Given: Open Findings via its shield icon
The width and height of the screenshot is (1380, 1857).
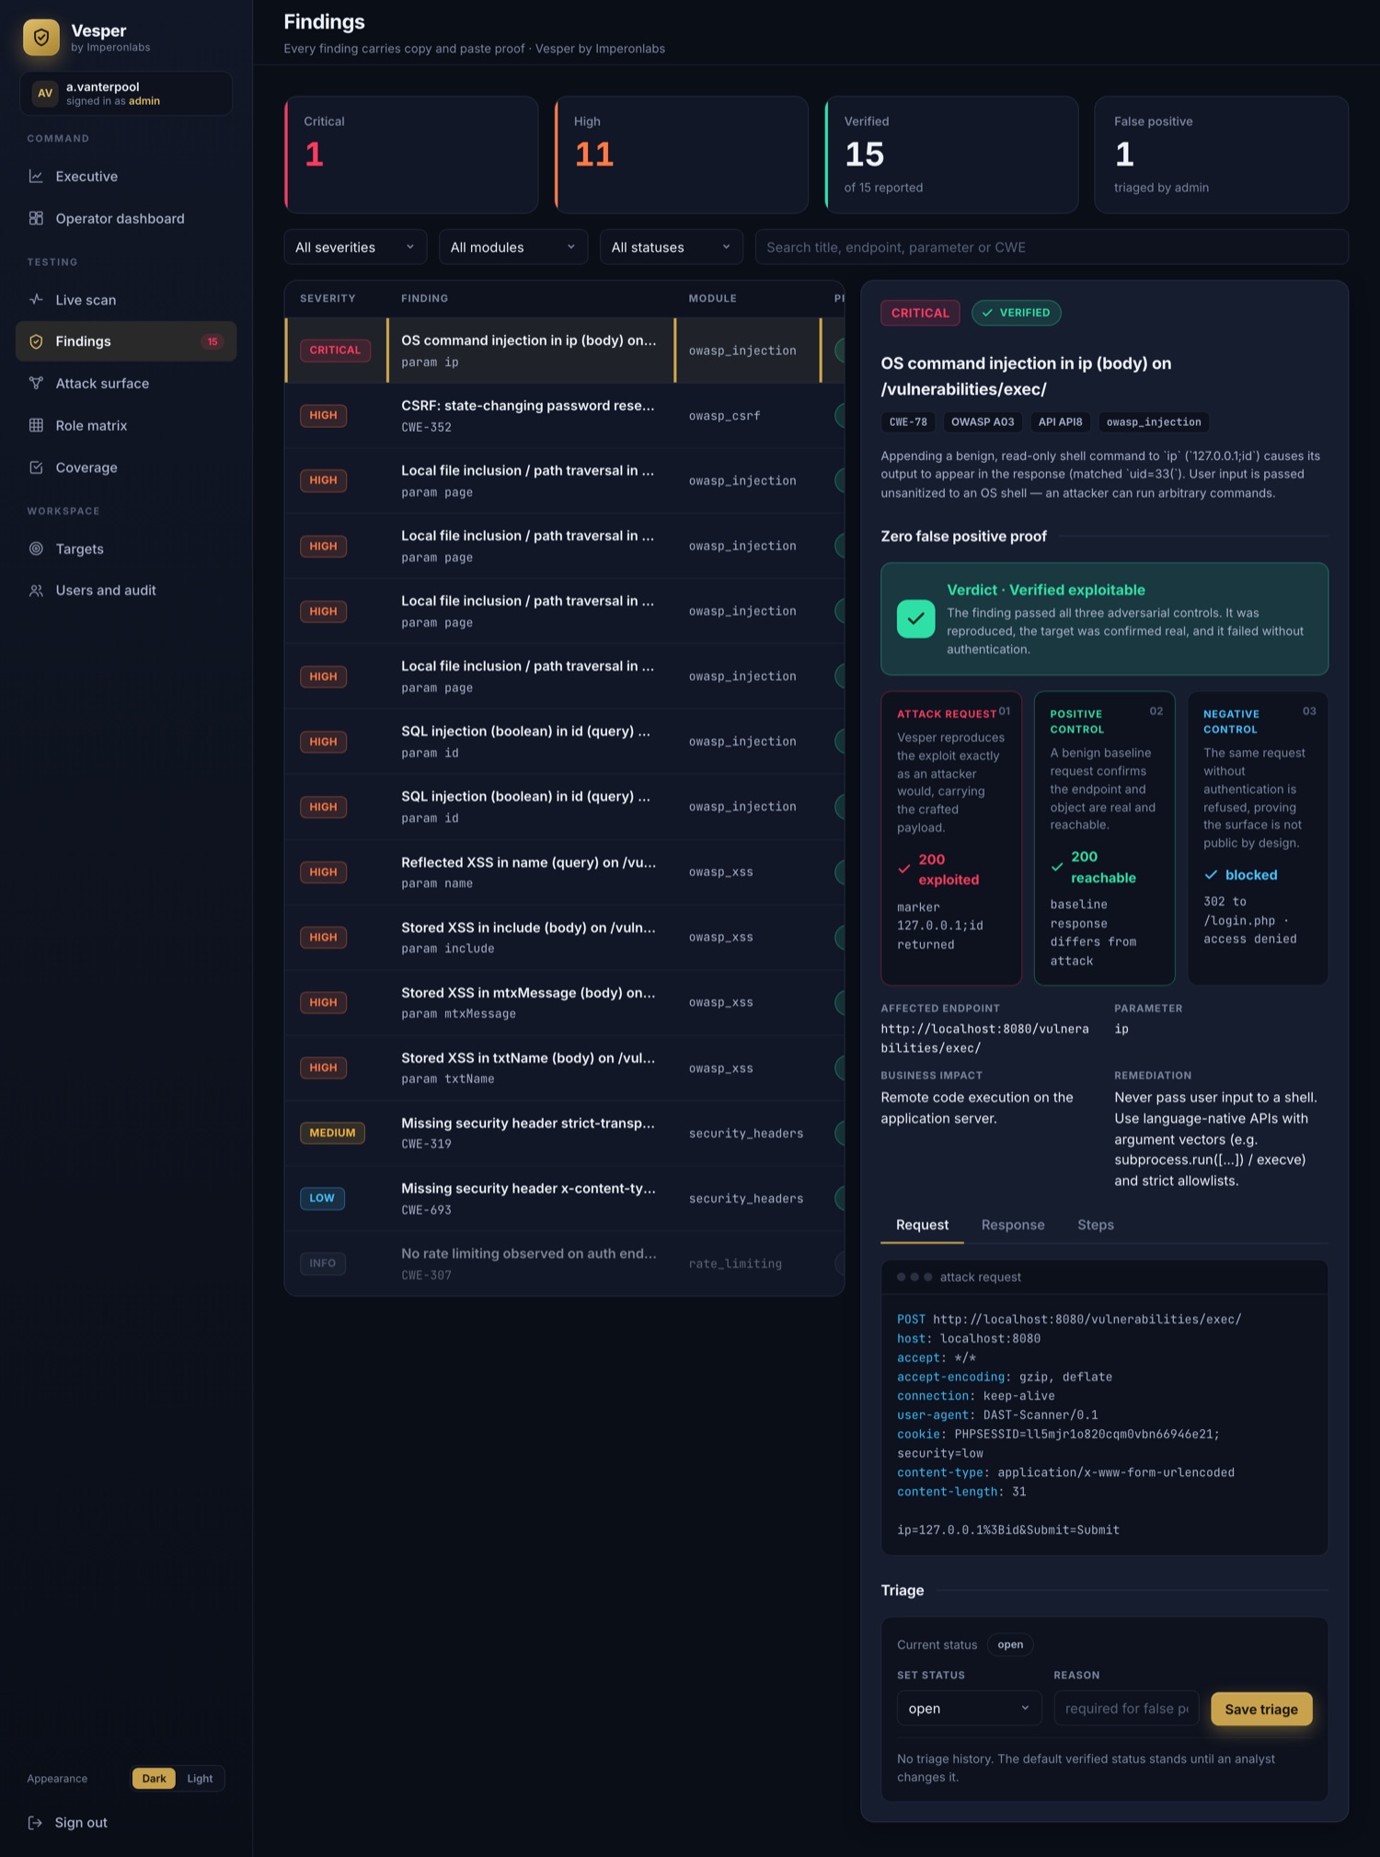Looking at the screenshot, I should point(36,341).
